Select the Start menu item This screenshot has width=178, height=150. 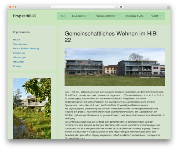[62, 16]
